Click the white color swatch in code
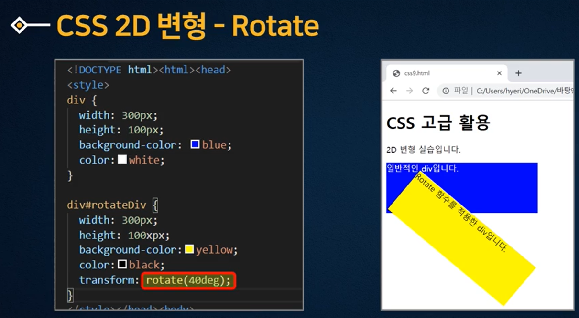Screen dimensions: 579x318 [122, 159]
